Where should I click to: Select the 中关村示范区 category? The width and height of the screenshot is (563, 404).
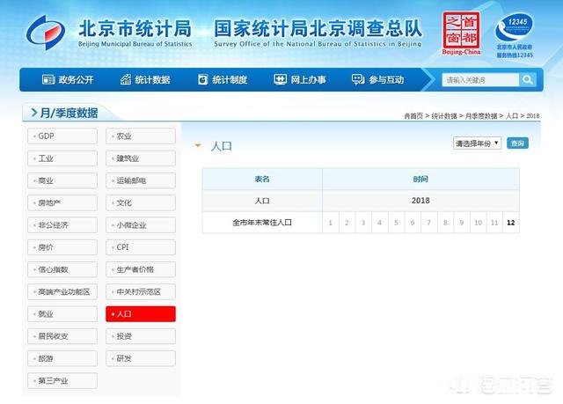(141, 292)
